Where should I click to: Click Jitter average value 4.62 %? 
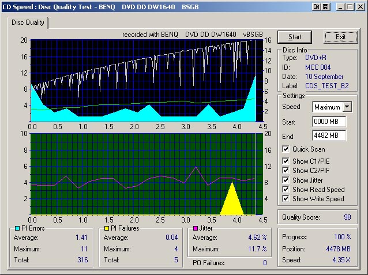(257, 238)
